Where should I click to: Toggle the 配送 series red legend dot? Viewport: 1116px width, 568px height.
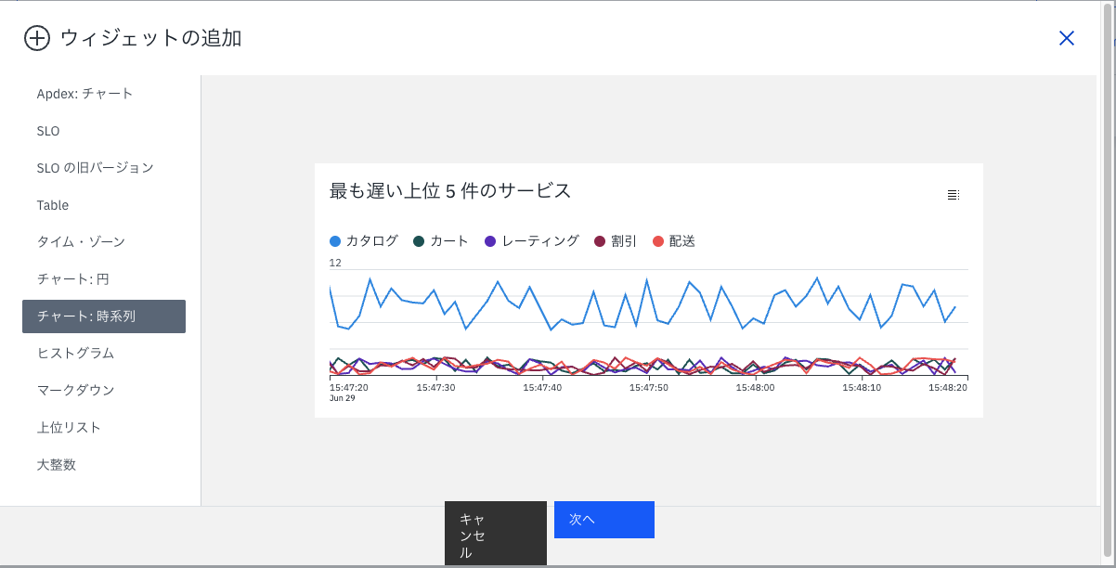tap(658, 241)
